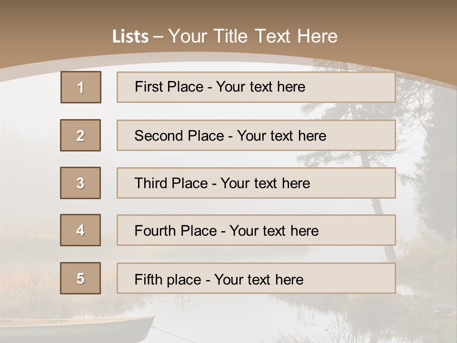This screenshot has width=457, height=343.
Task: Select the bold word 'Lists' in the title
Action: [x=130, y=36]
